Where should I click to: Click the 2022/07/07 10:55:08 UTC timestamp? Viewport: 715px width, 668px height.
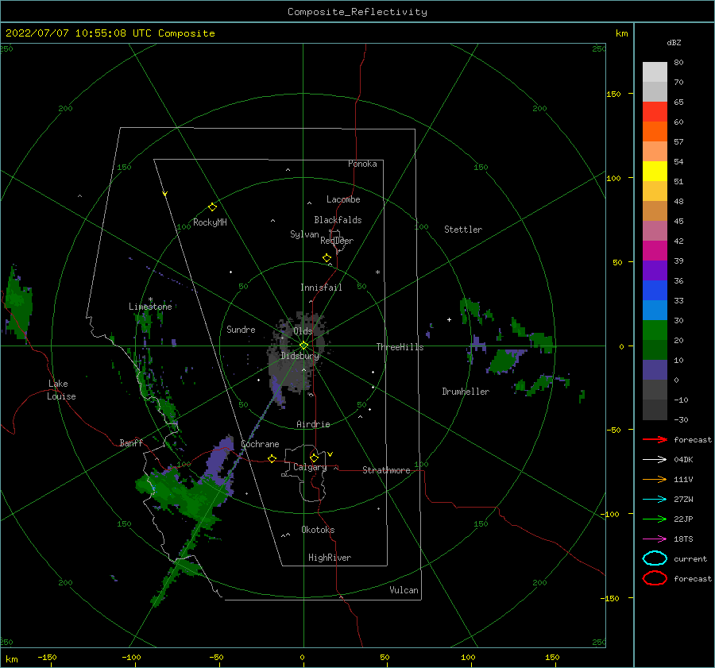point(110,33)
